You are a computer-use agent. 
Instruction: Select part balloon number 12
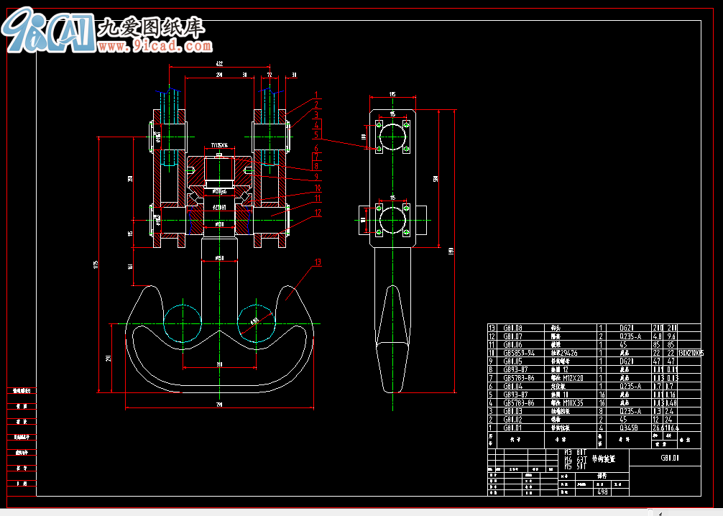[316, 212]
